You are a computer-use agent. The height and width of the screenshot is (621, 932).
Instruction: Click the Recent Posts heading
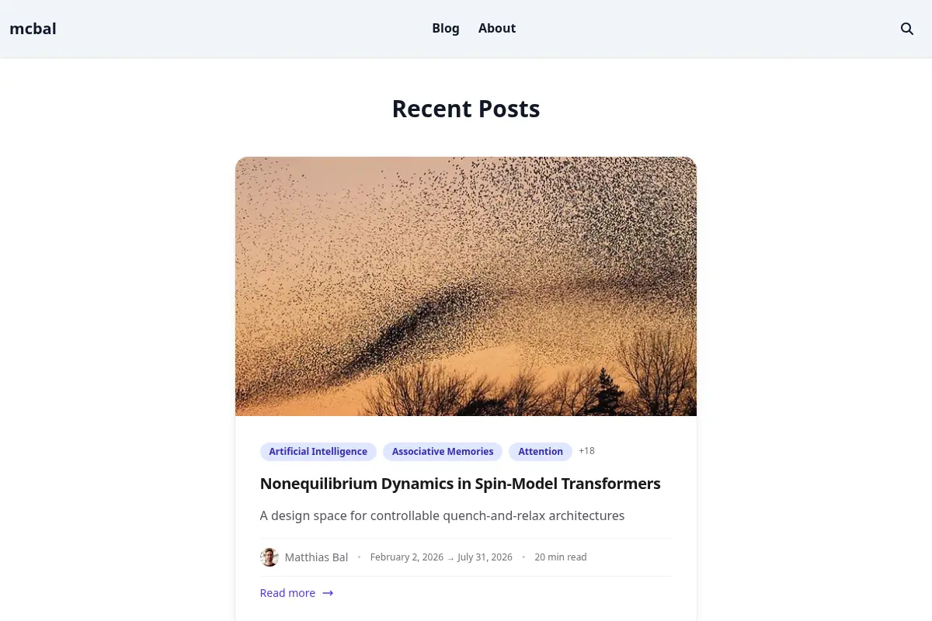coord(466,109)
